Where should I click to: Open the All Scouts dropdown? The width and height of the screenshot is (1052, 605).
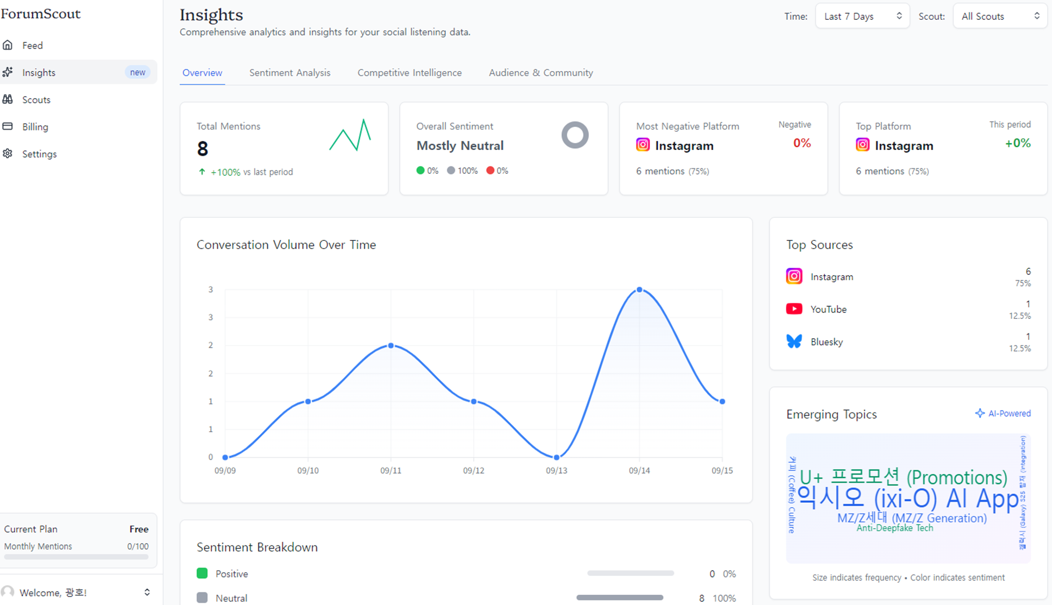(x=1000, y=16)
